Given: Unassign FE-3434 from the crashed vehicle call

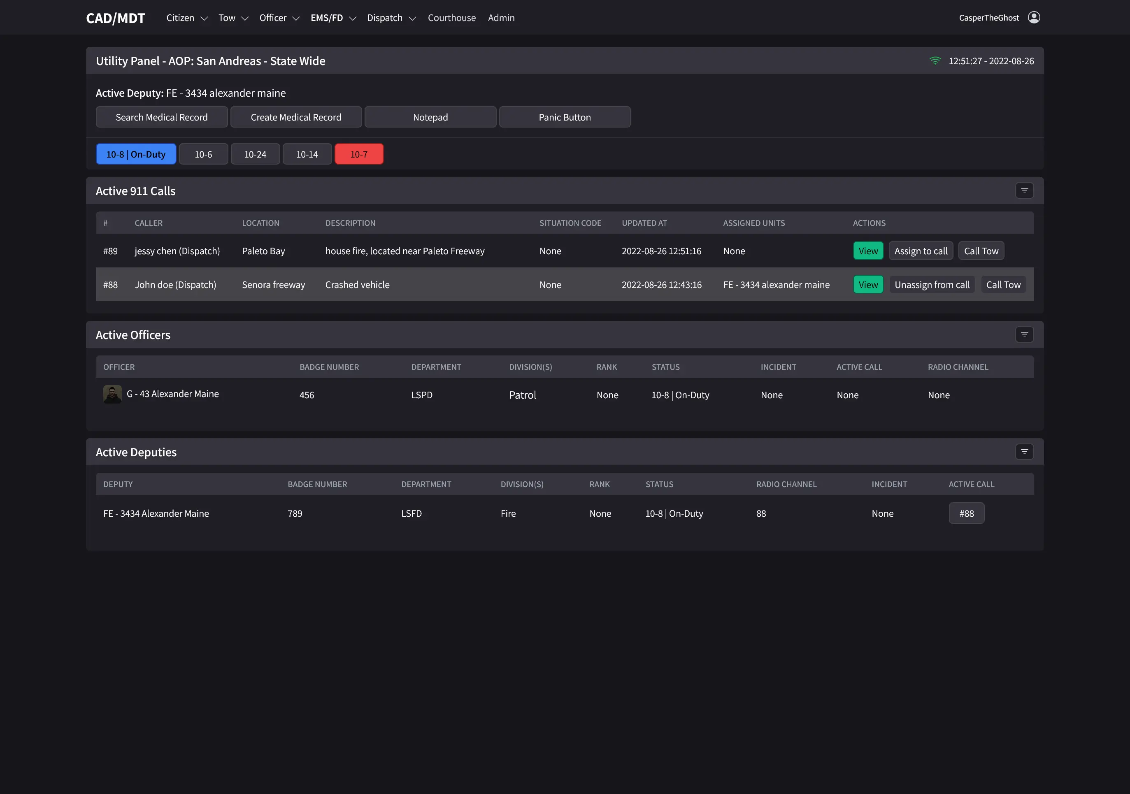Looking at the screenshot, I should (x=932, y=284).
